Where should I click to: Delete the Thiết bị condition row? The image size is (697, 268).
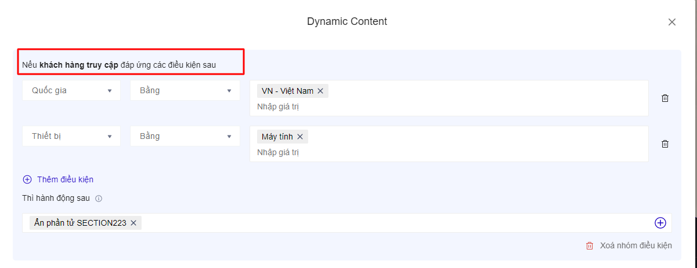click(x=665, y=144)
